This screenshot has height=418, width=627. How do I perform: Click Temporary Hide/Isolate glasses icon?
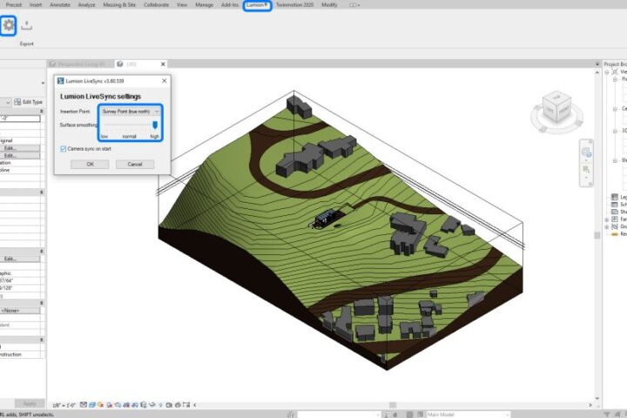click(152, 405)
